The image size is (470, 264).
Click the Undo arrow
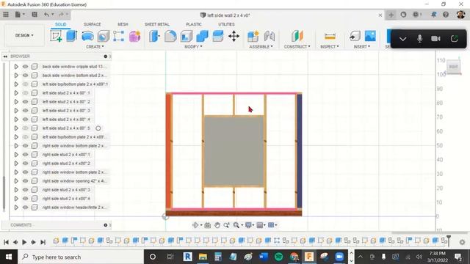point(46,15)
